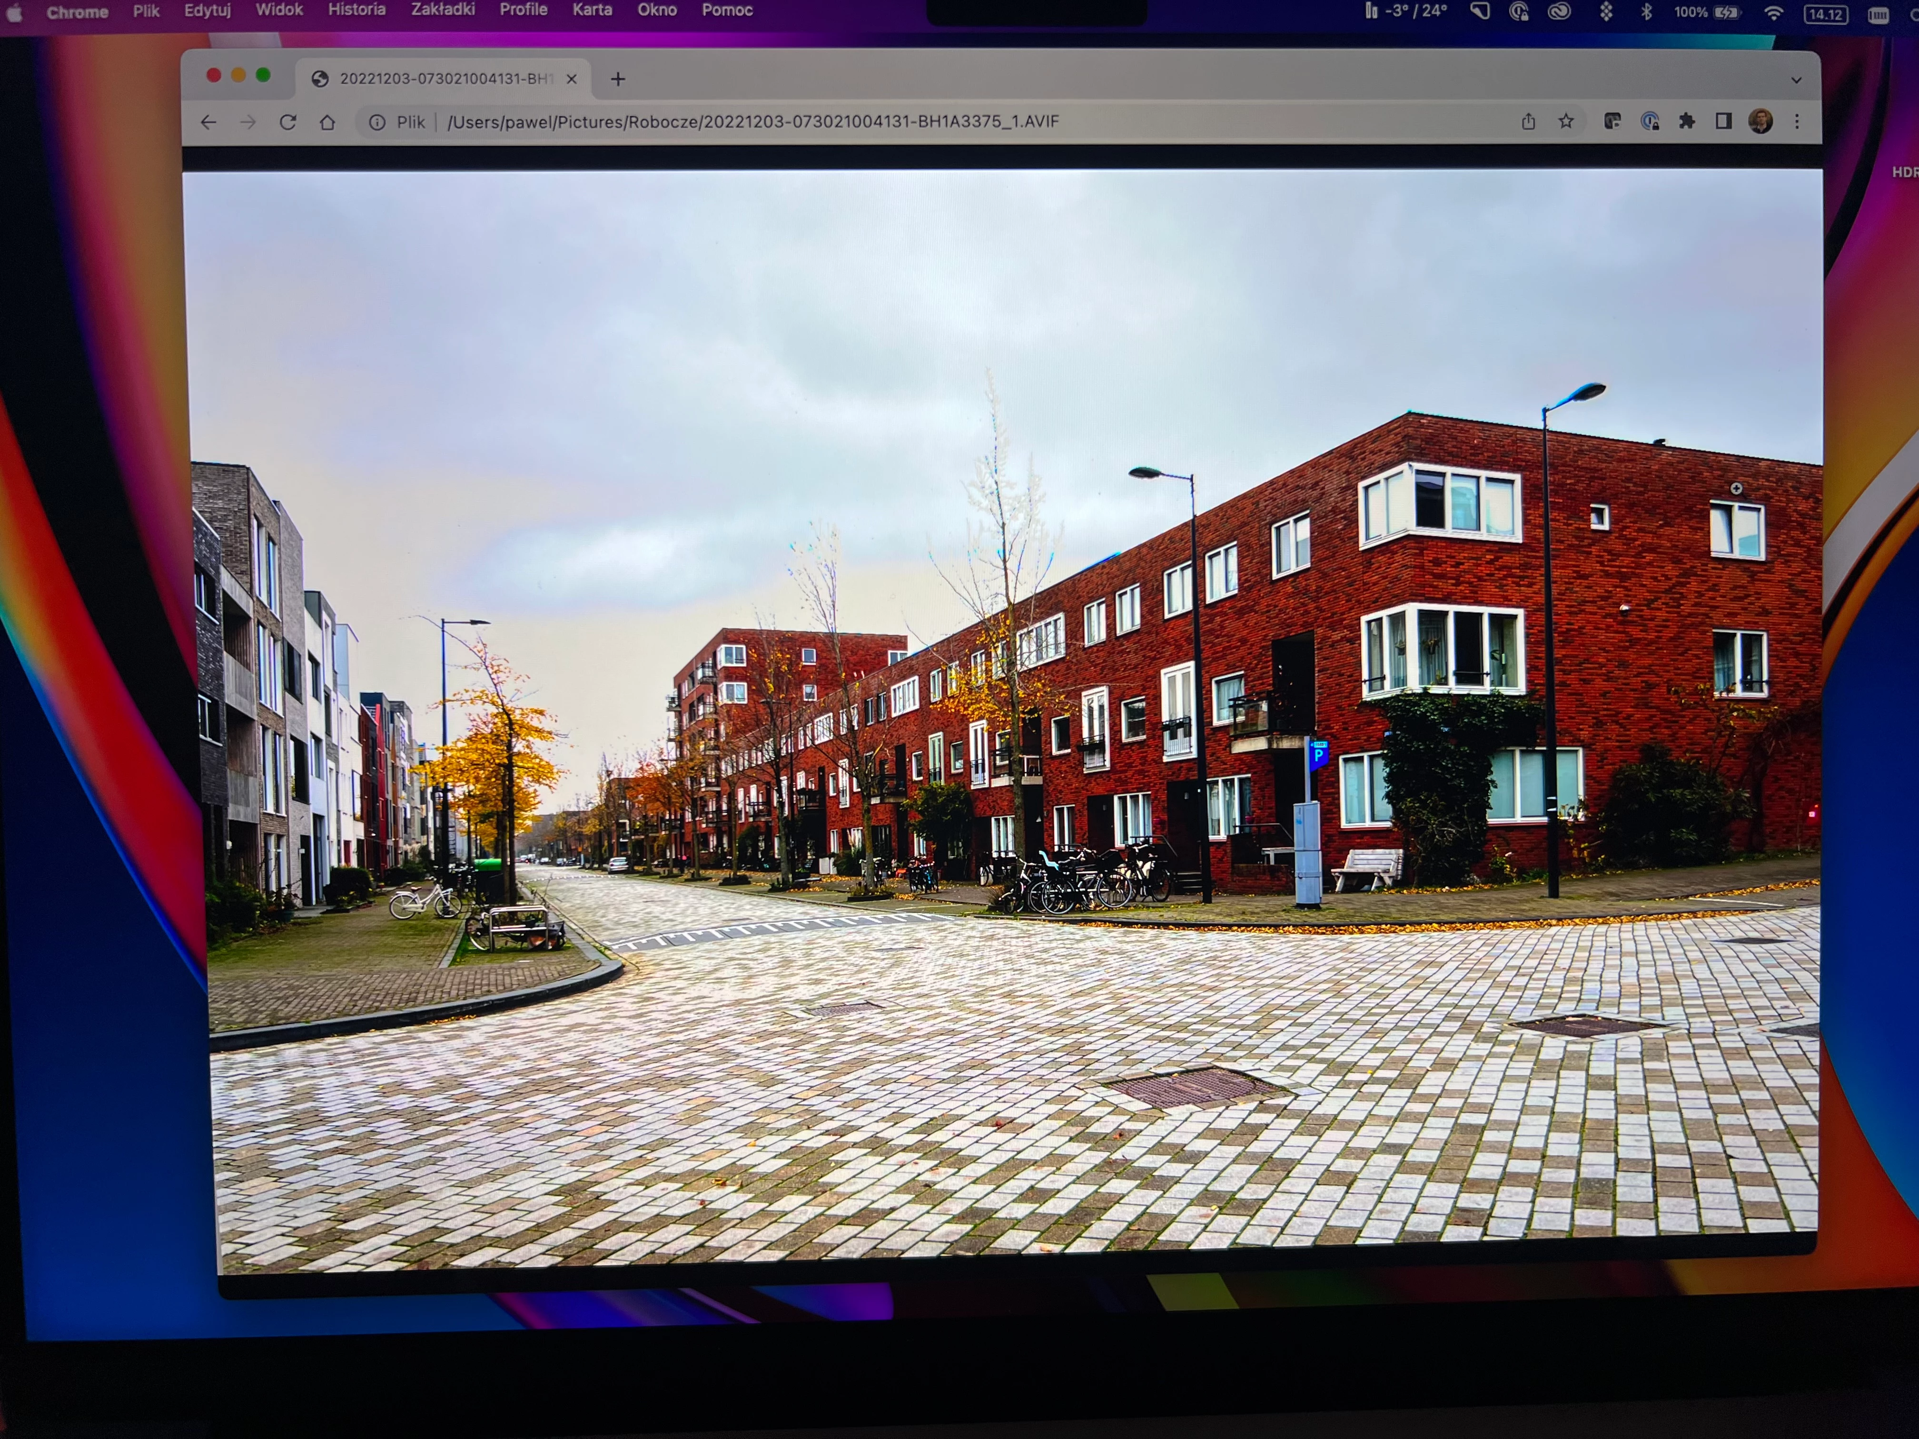Open the Zakładki menu
This screenshot has width=1919, height=1439.
click(x=443, y=10)
